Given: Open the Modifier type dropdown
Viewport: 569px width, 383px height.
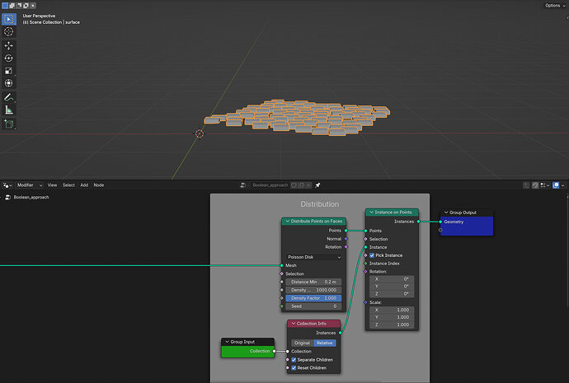Looking at the screenshot, I should 30,185.
